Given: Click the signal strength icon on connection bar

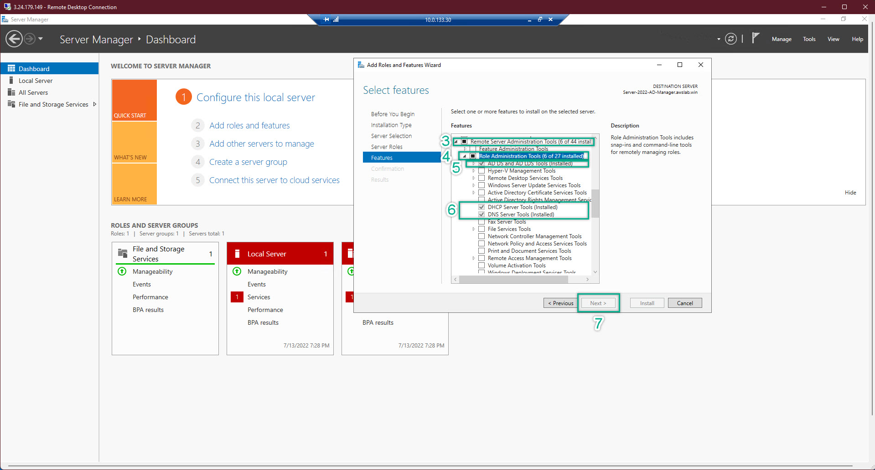Looking at the screenshot, I should coord(336,20).
